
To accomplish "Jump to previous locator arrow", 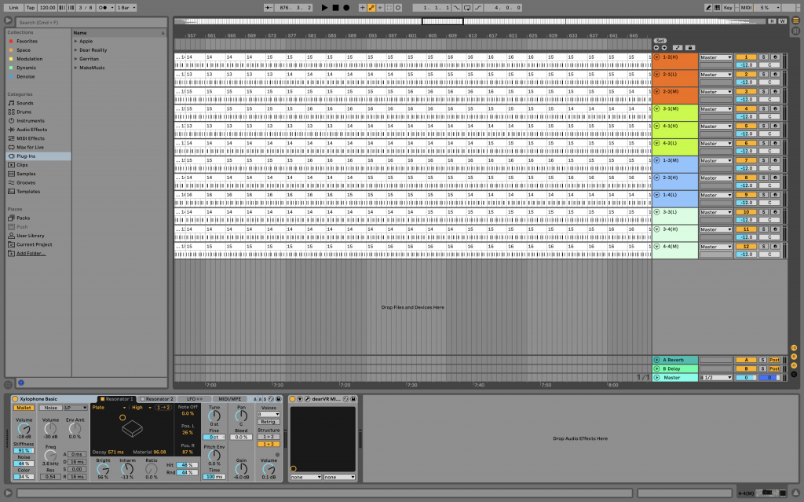I will point(656,47).
